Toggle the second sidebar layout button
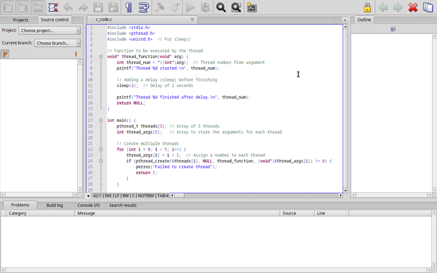437x273 pixels. pos(23,7)
